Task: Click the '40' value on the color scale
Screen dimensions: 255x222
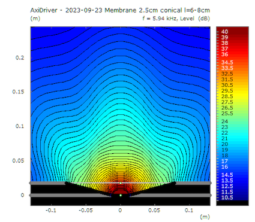Action: tap(224, 32)
